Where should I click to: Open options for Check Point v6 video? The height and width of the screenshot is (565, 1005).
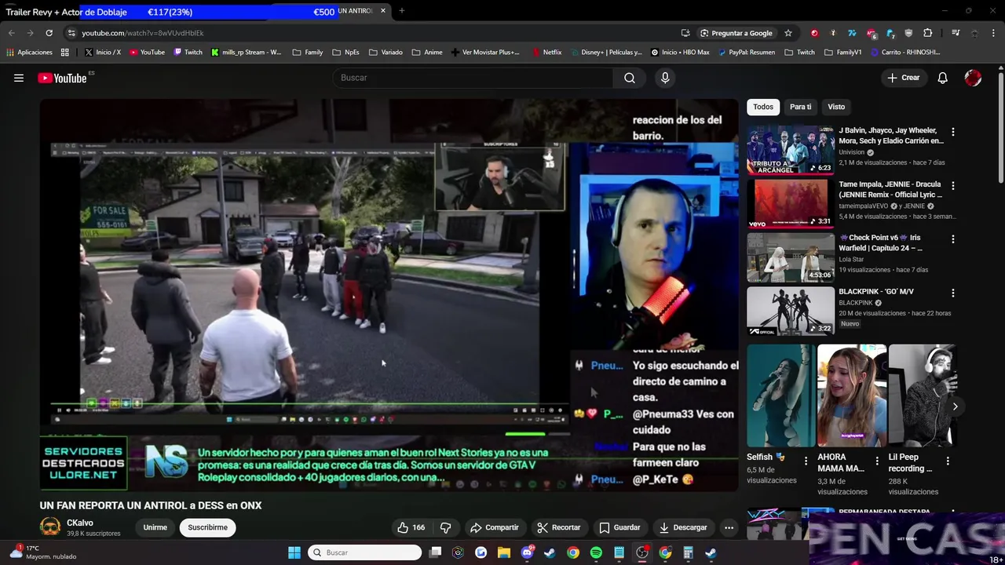click(x=953, y=239)
